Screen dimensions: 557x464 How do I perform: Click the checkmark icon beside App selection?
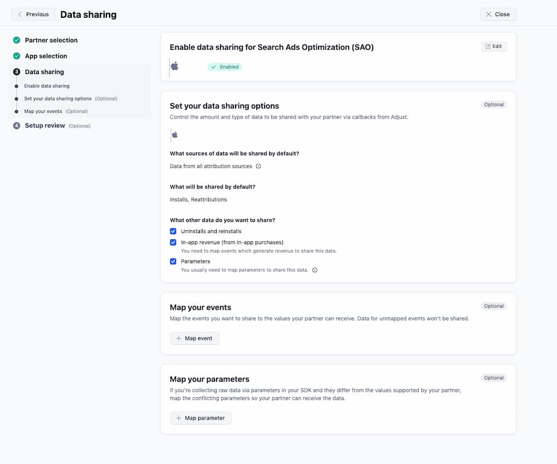pos(16,56)
